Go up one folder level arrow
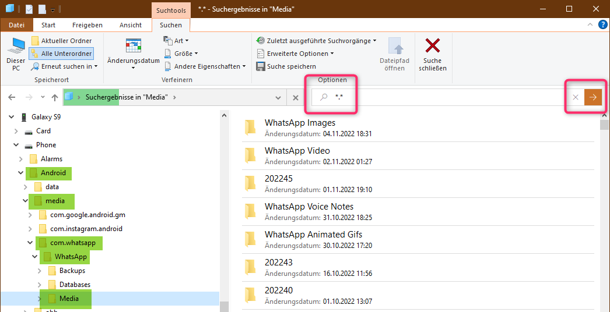 [55, 97]
